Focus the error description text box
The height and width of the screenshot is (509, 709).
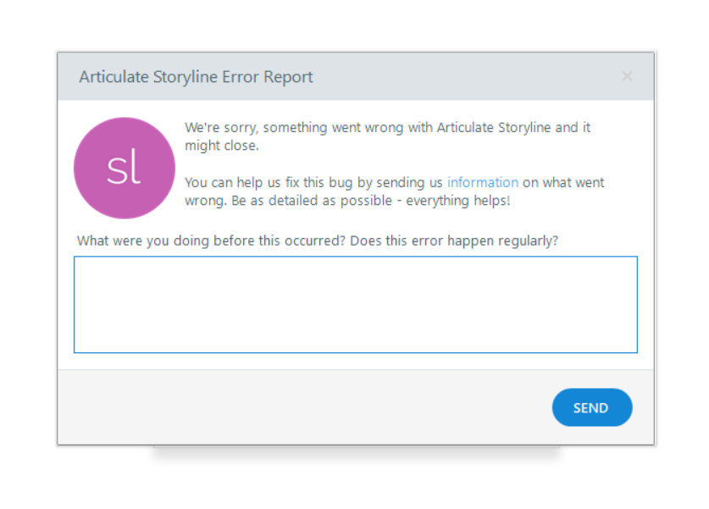[x=355, y=304]
